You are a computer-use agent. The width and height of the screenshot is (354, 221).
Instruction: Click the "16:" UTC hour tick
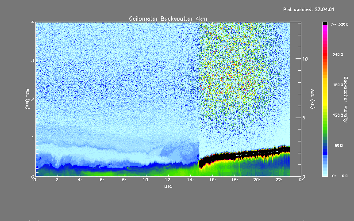pyautogui.click(x=213, y=180)
